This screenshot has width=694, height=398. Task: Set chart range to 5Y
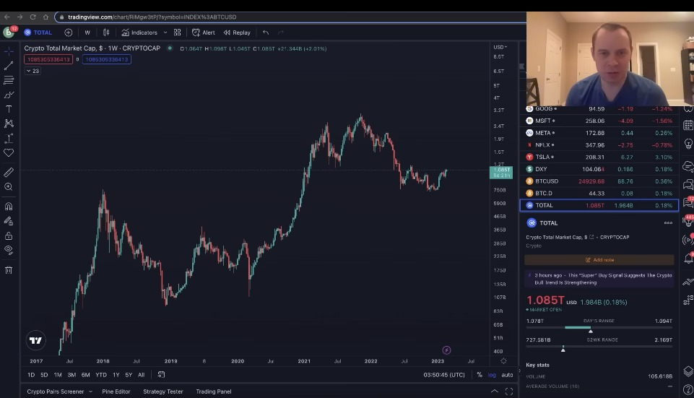click(129, 375)
